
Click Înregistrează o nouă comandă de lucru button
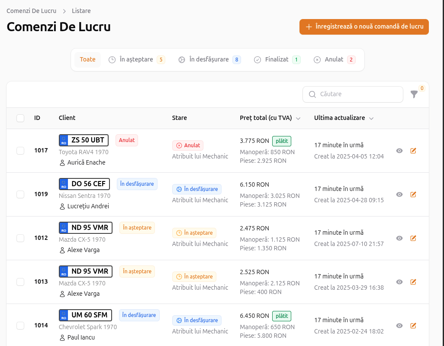[x=364, y=27]
